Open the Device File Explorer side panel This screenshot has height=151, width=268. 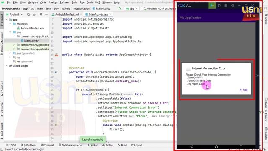tap(266, 109)
